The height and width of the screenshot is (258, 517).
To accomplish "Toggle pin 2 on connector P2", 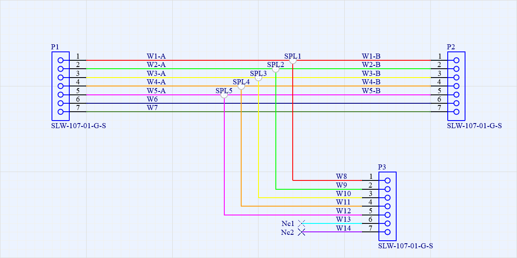I will pos(456,68).
